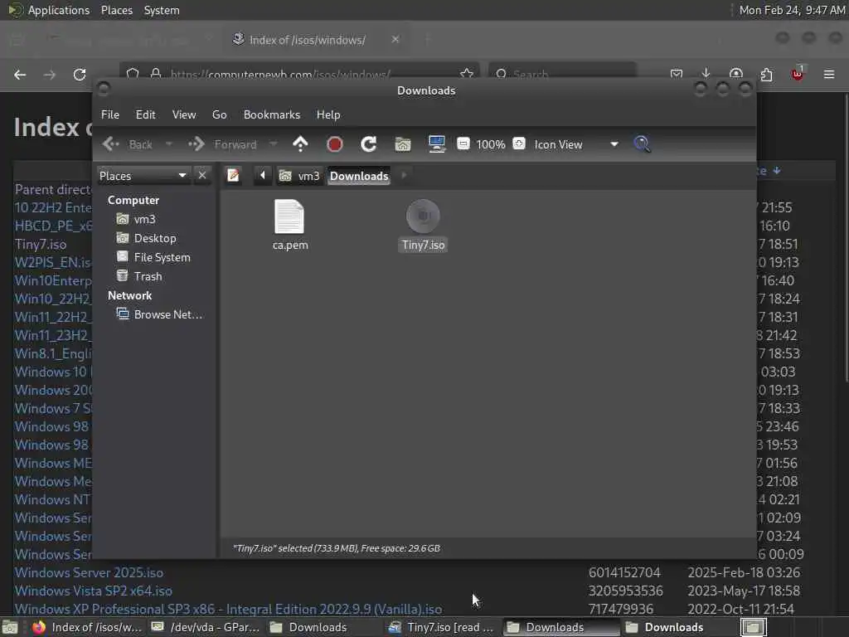Screen dimensions: 849x637
Task: Open the Firefox downloads arrow icon
Action: pyautogui.click(x=706, y=73)
